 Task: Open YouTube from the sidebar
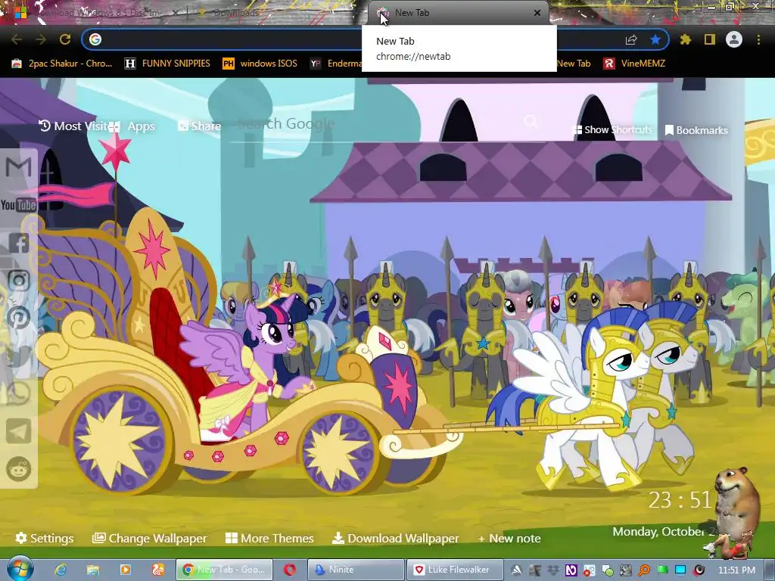pyautogui.click(x=18, y=204)
